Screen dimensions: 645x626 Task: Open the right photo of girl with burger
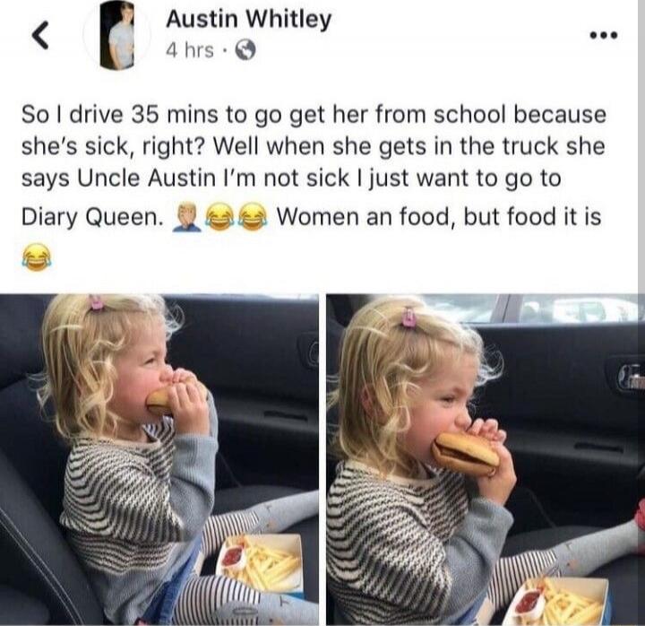[x=486, y=459]
